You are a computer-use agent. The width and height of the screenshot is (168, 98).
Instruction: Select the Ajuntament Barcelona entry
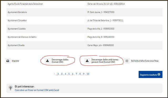tap(17, 12)
